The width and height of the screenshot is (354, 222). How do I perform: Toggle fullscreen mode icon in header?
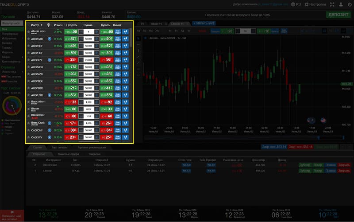[332, 4]
